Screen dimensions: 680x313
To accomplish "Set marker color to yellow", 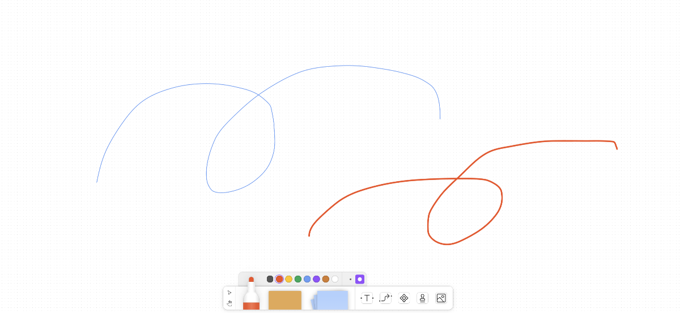I will point(288,279).
